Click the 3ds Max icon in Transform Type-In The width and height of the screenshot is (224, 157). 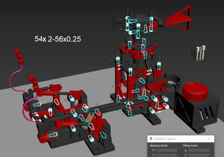pyautogui.click(x=151, y=139)
